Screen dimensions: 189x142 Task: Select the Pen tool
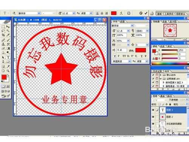pyautogui.click(x=3, y=62)
